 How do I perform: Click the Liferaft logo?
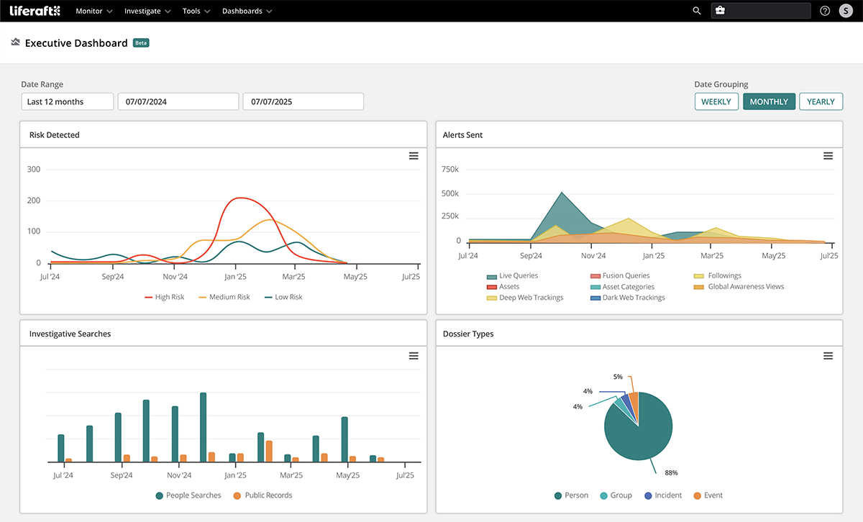(35, 11)
